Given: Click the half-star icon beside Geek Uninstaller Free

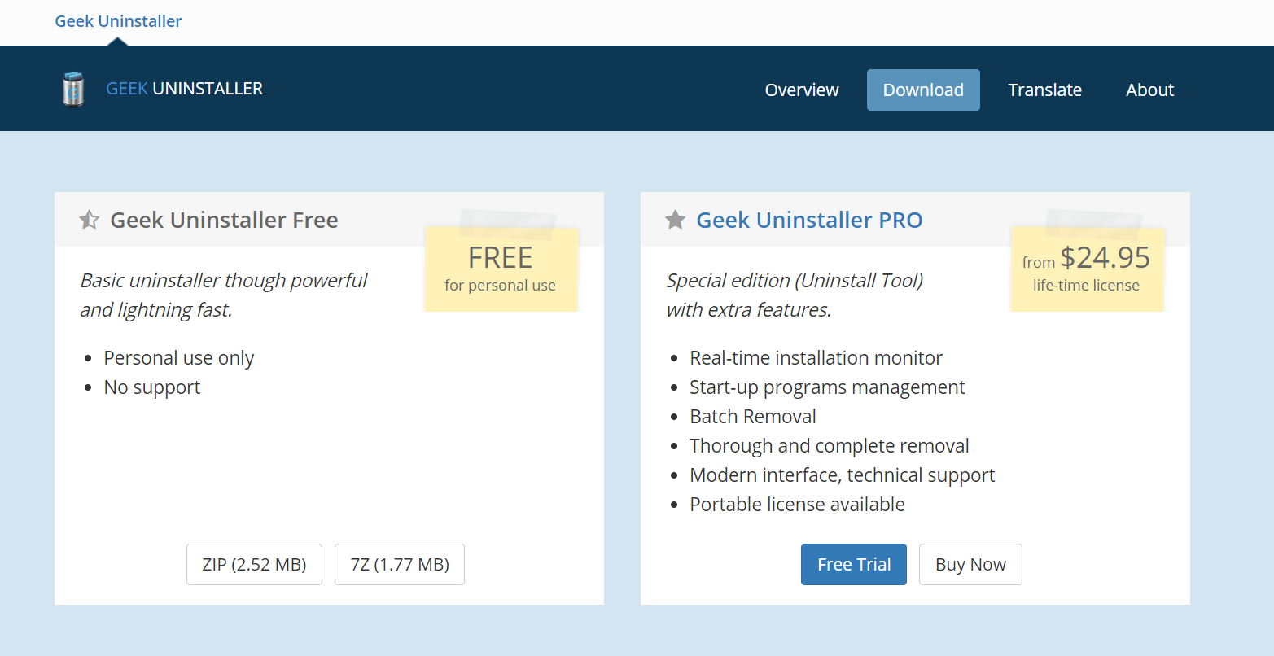Looking at the screenshot, I should click(x=89, y=220).
